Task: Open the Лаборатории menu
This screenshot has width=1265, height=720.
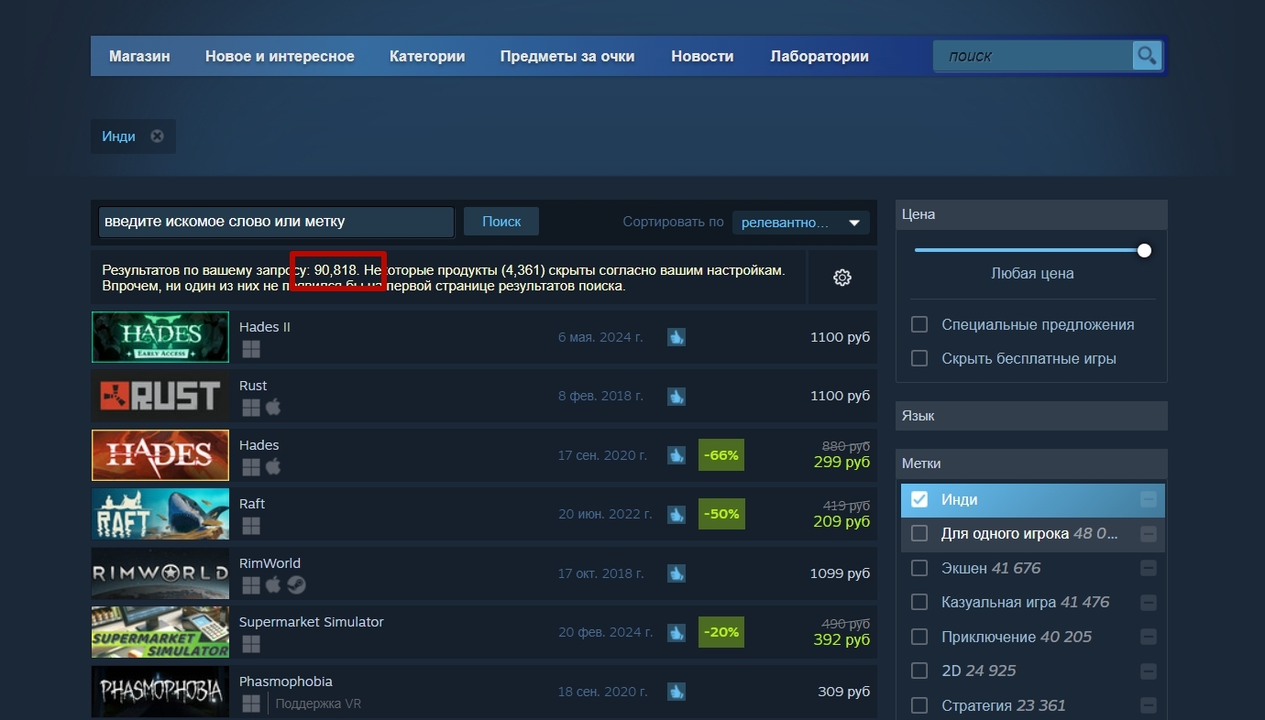Action: [819, 56]
